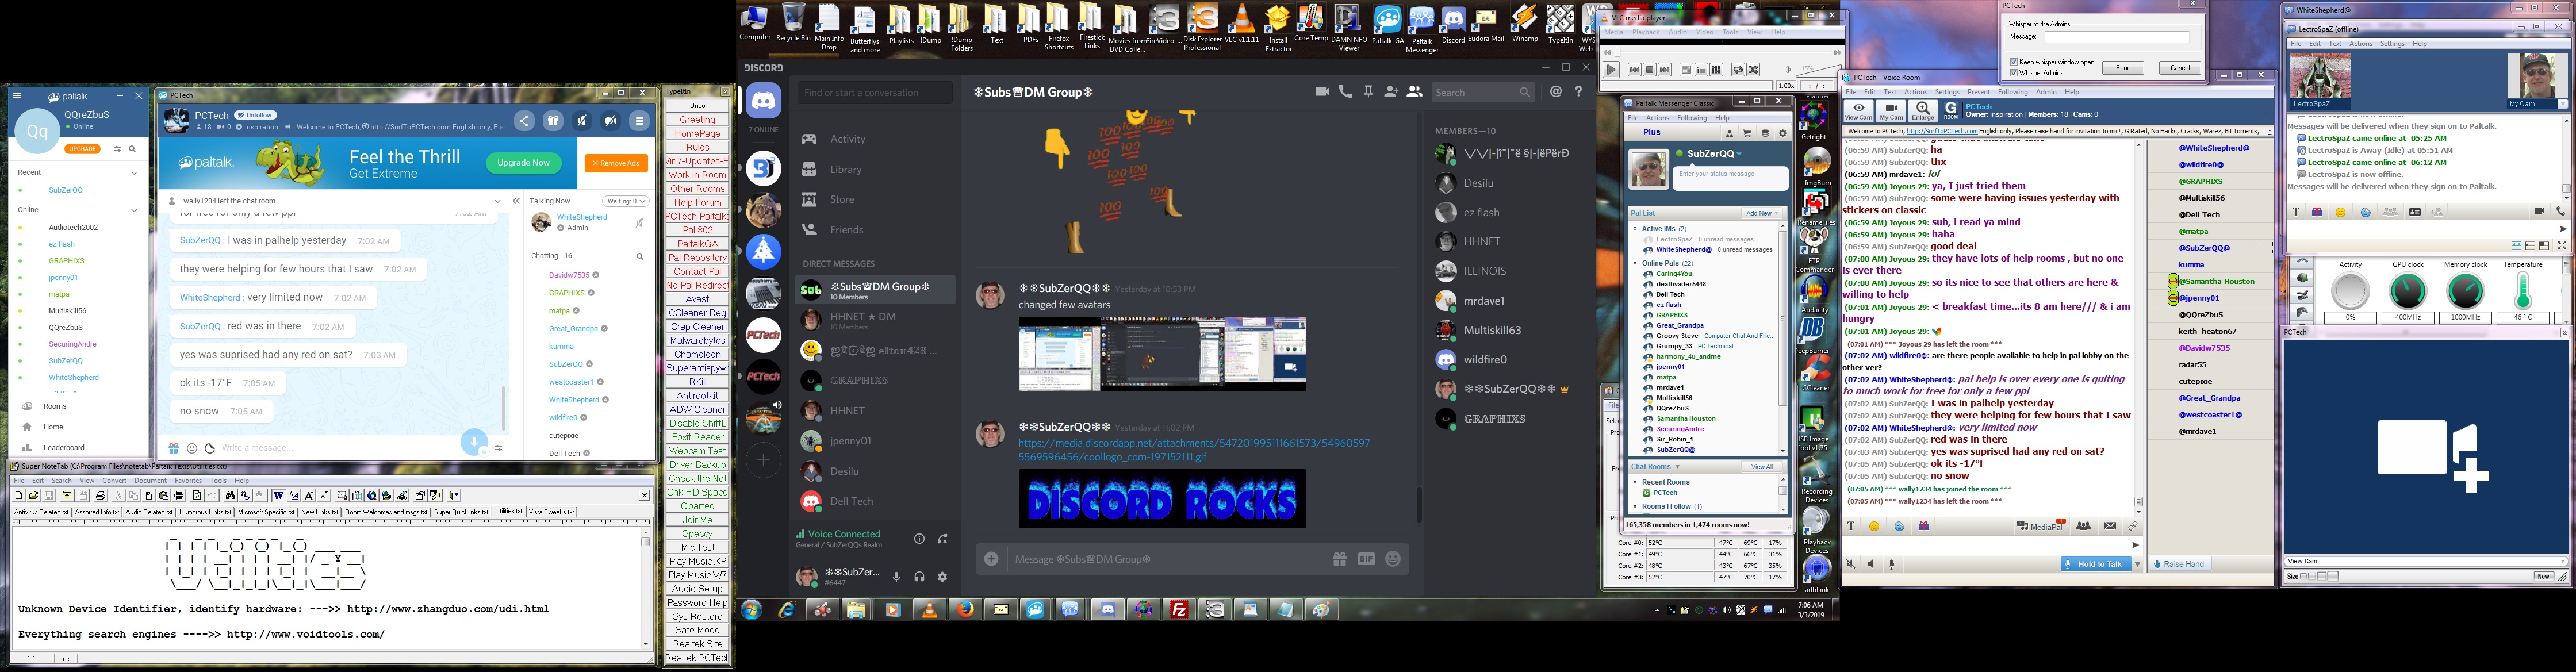Click View Cam in PCTech Voice Room
Viewport: 2576px width, 672px height.
[x=1858, y=110]
